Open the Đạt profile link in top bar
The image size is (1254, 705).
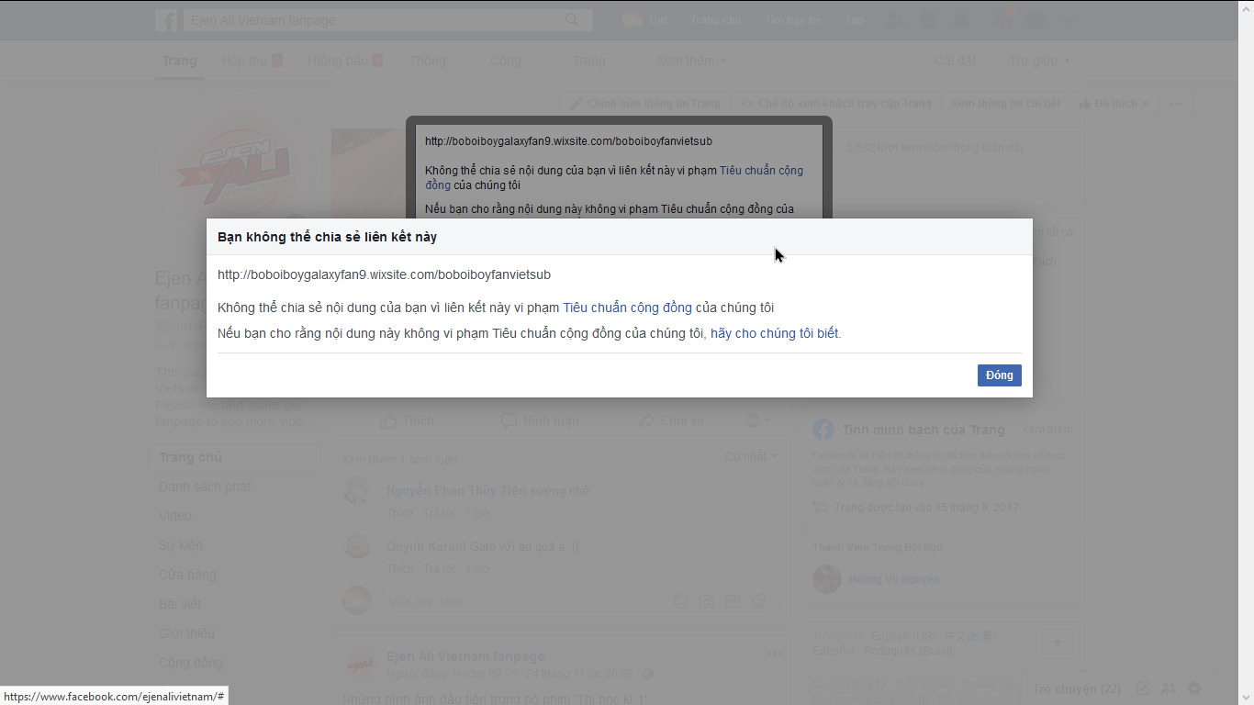(x=644, y=20)
